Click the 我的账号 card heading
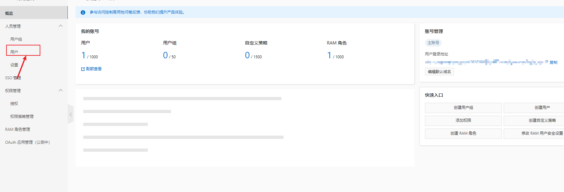The height and width of the screenshot is (192, 564). click(x=90, y=31)
